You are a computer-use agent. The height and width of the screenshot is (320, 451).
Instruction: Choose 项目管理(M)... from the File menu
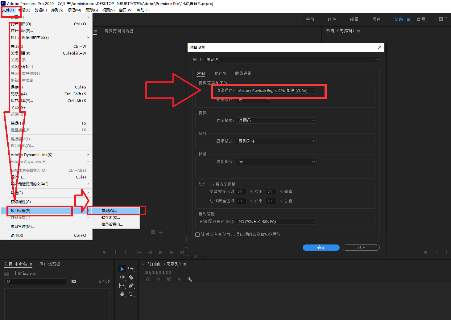pos(46,227)
